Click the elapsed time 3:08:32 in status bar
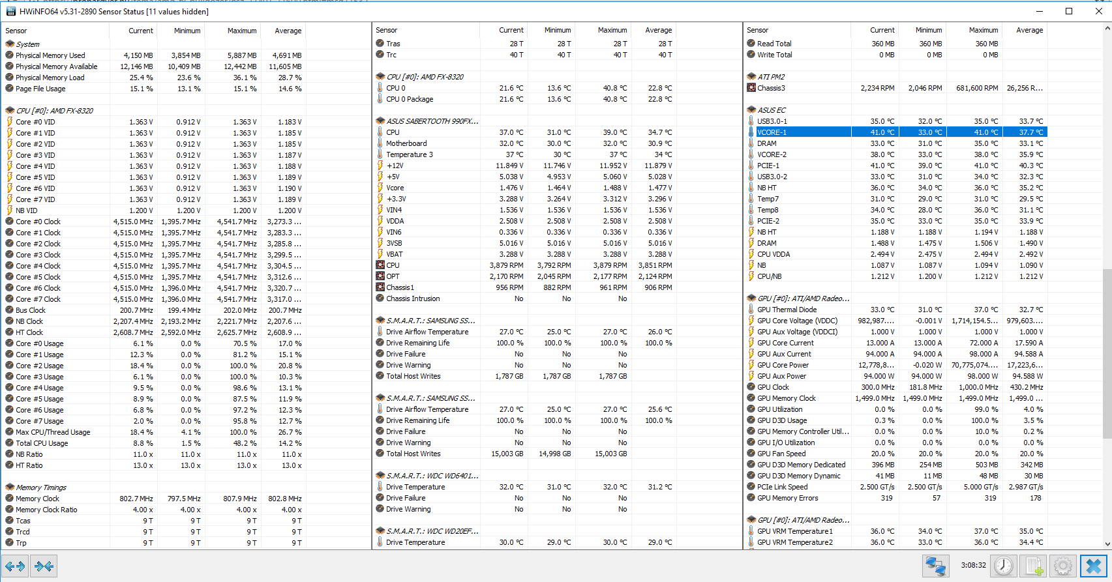Screen dimensions: 1112x582 pyautogui.click(x=973, y=566)
